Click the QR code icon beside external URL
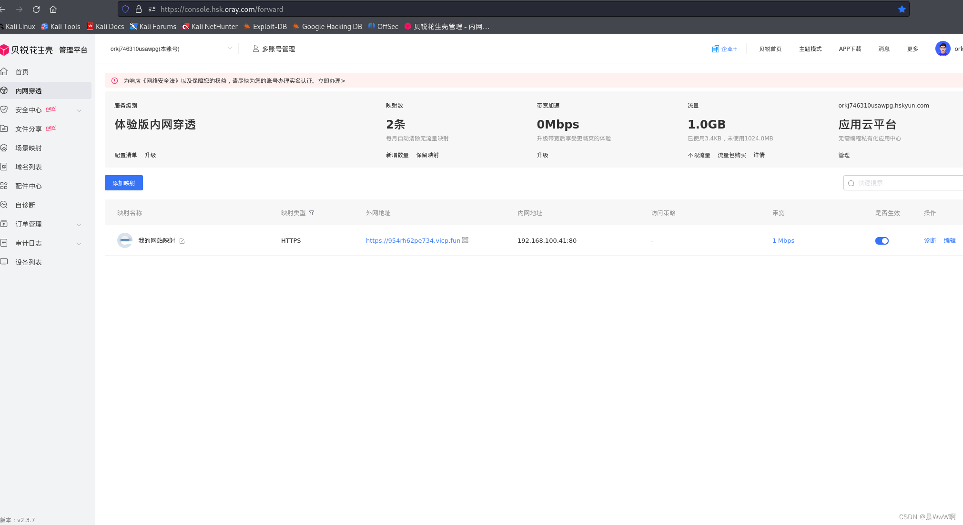Image resolution: width=963 pixels, height=525 pixels. click(465, 240)
